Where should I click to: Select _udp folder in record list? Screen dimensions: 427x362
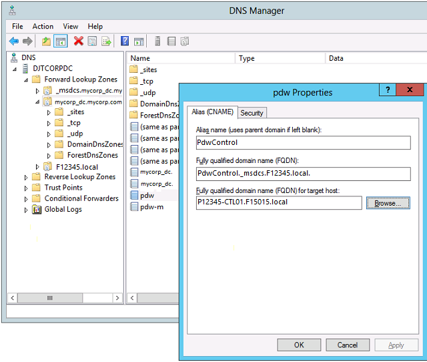148,92
